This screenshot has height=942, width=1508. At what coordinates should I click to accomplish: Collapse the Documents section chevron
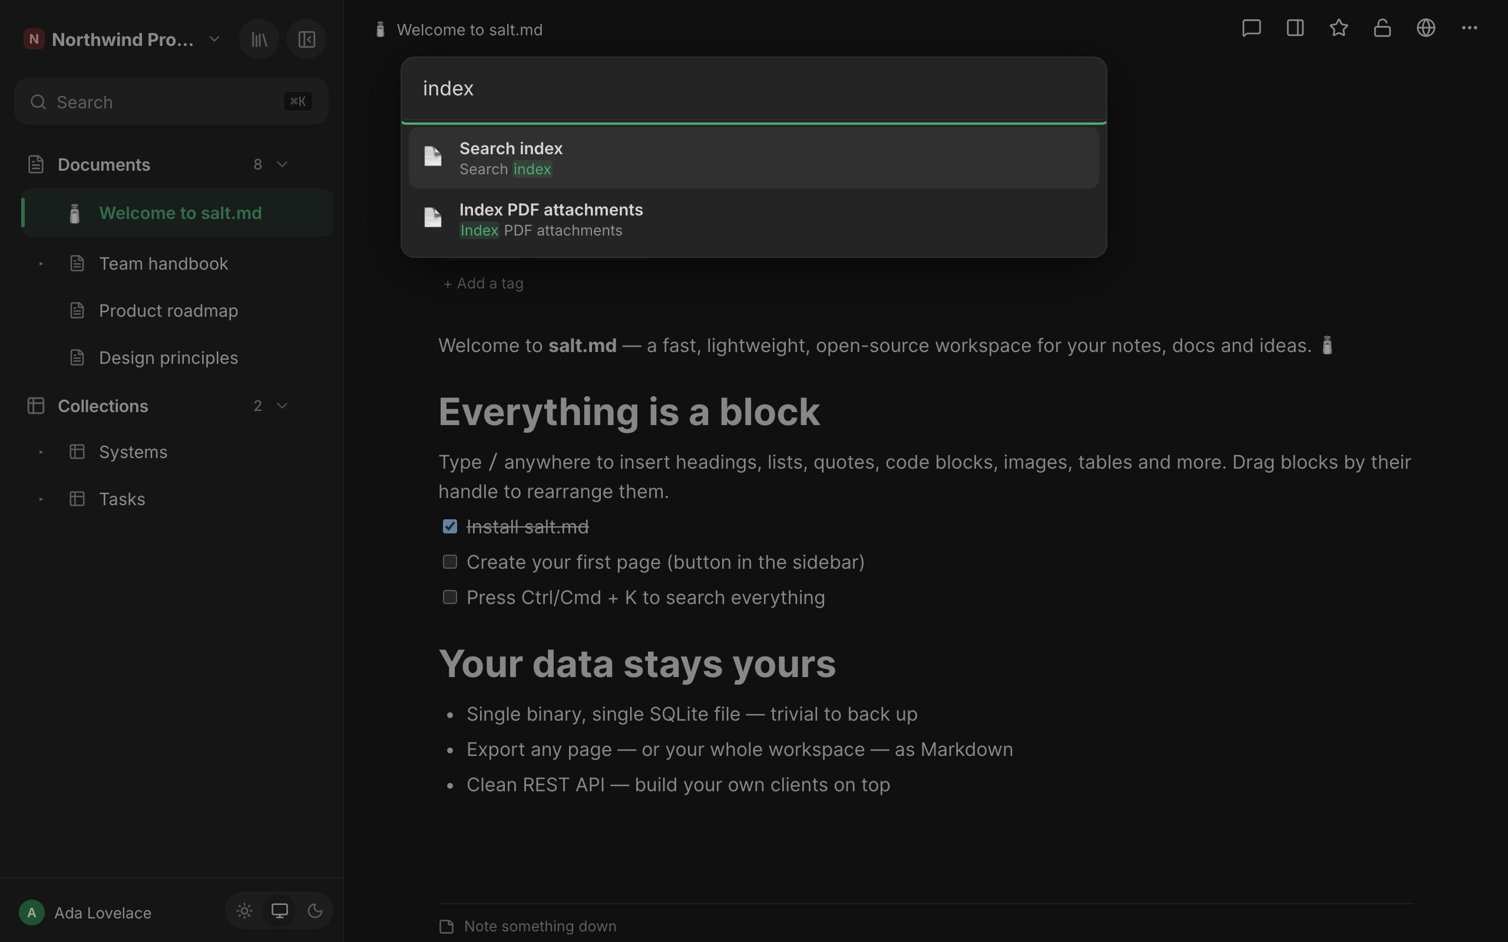pos(282,164)
